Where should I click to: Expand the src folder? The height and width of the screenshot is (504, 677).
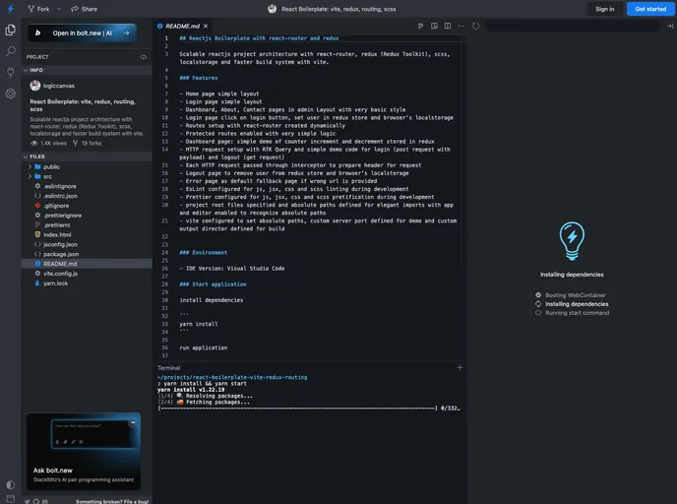tap(46, 176)
